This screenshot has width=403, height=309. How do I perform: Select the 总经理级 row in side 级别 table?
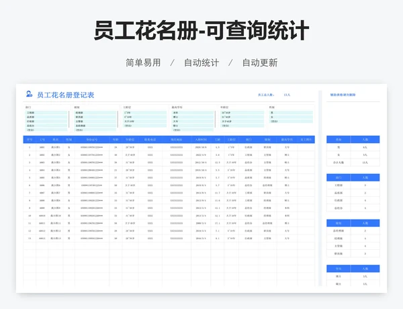(353, 231)
